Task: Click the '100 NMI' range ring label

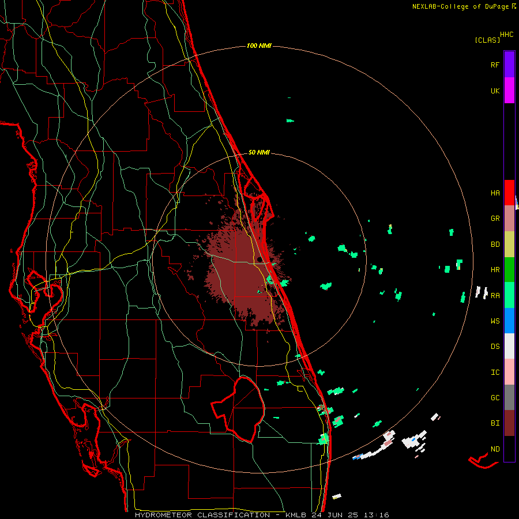Action: [x=259, y=46]
